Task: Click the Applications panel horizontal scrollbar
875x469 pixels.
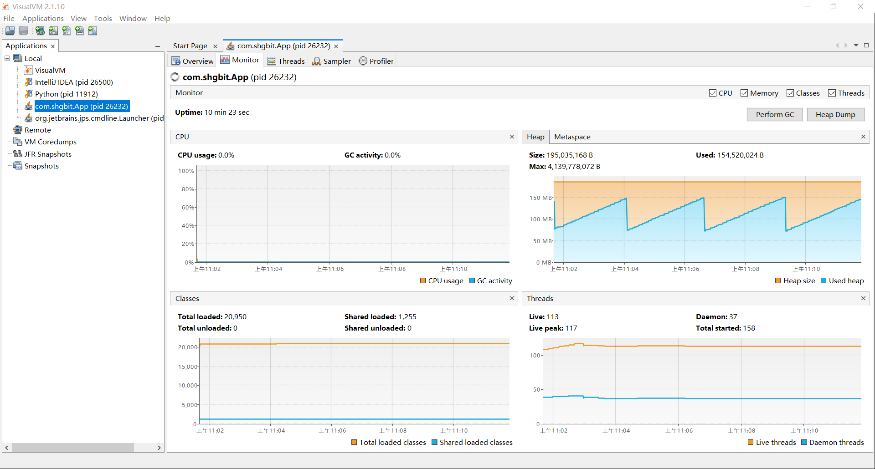Action: (x=73, y=448)
